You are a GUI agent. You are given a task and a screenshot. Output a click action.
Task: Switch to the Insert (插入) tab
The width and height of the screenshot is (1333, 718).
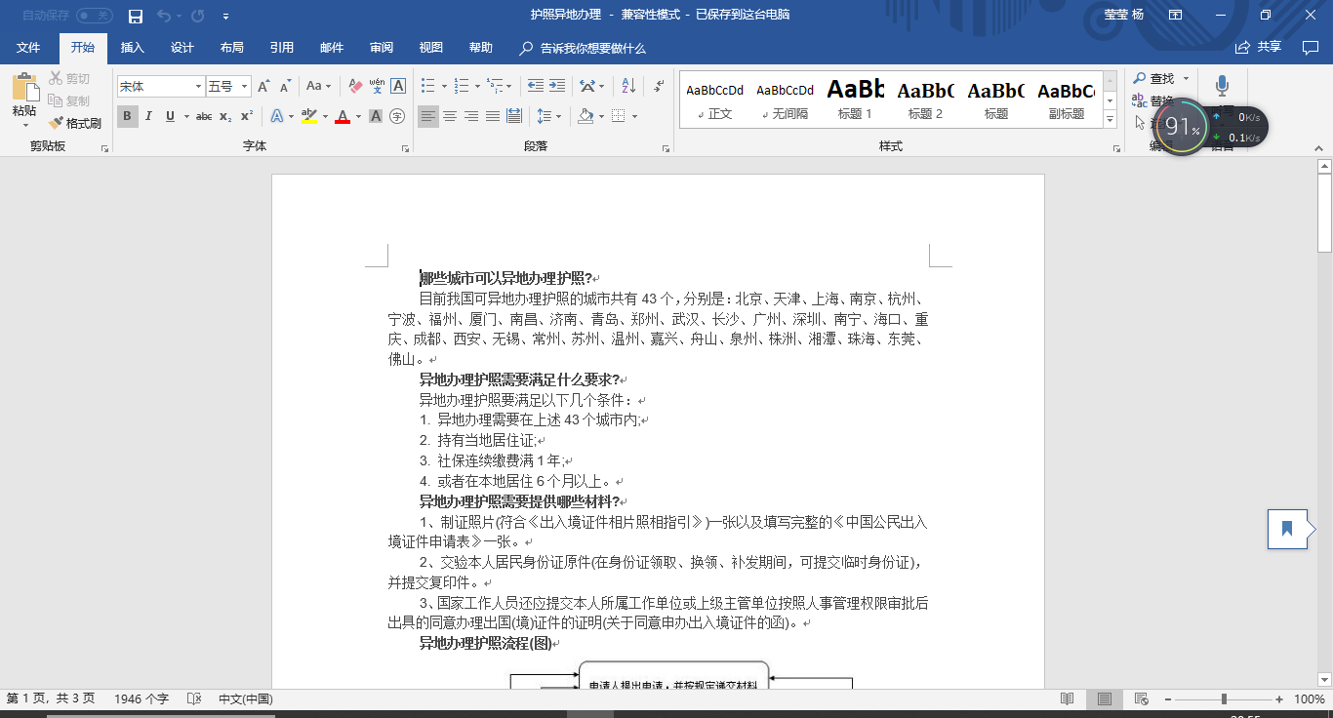(132, 48)
